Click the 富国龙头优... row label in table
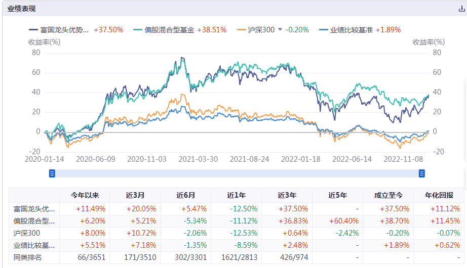 pos(34,208)
